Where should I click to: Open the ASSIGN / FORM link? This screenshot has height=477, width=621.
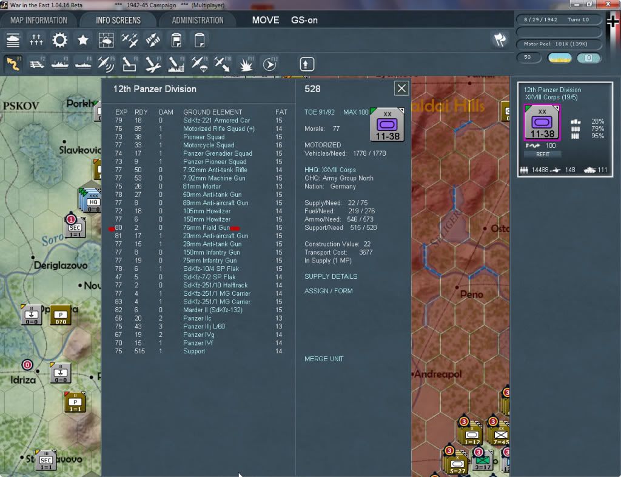pyautogui.click(x=328, y=291)
